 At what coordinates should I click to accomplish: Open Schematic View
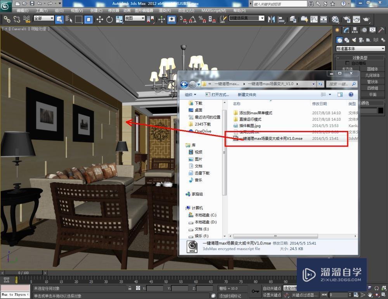tap(324, 19)
